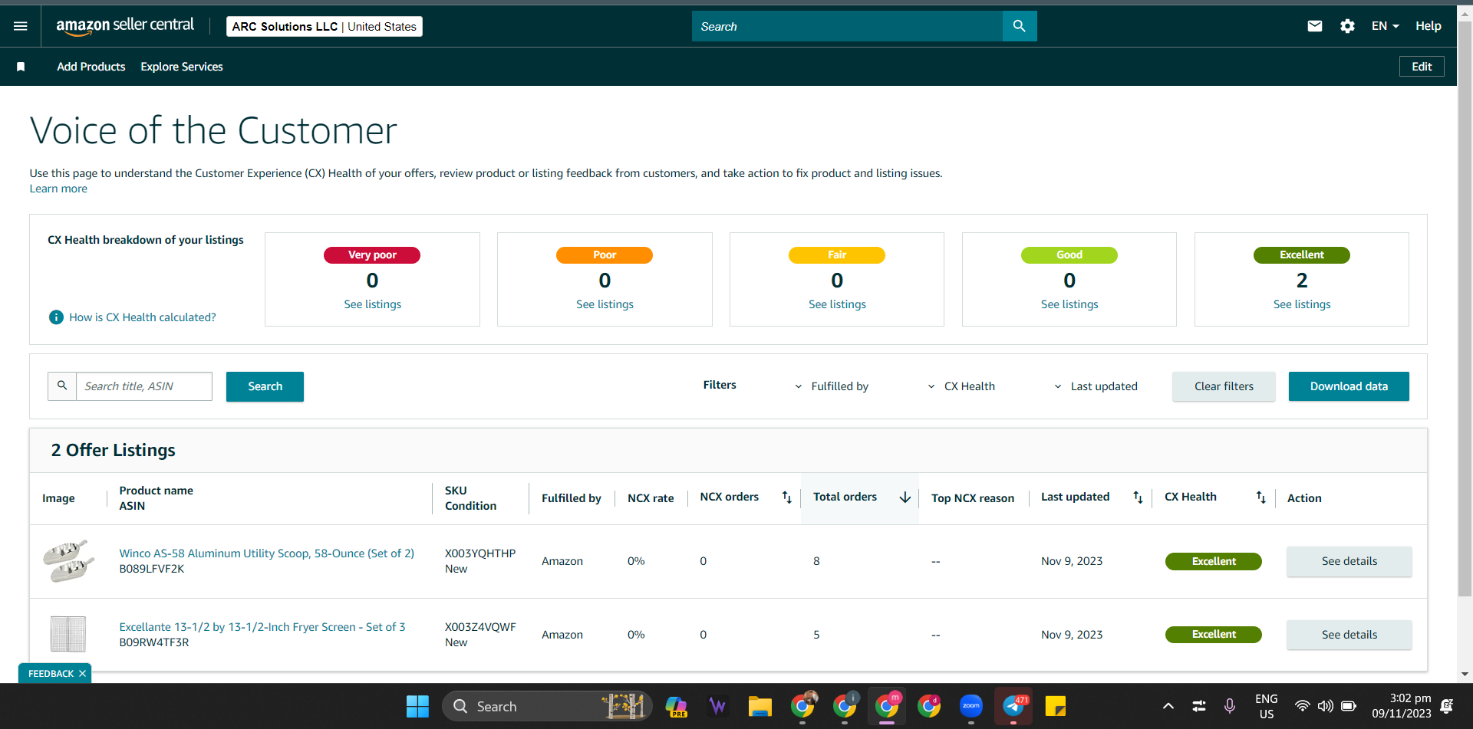Click the bookmark icon in navigation bar
The width and height of the screenshot is (1473, 729).
click(x=21, y=67)
